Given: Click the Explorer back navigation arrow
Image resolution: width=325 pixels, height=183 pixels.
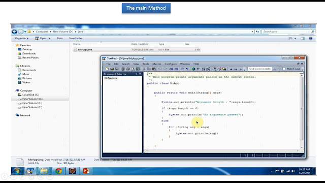Looking at the screenshot, I should [x=15, y=32].
